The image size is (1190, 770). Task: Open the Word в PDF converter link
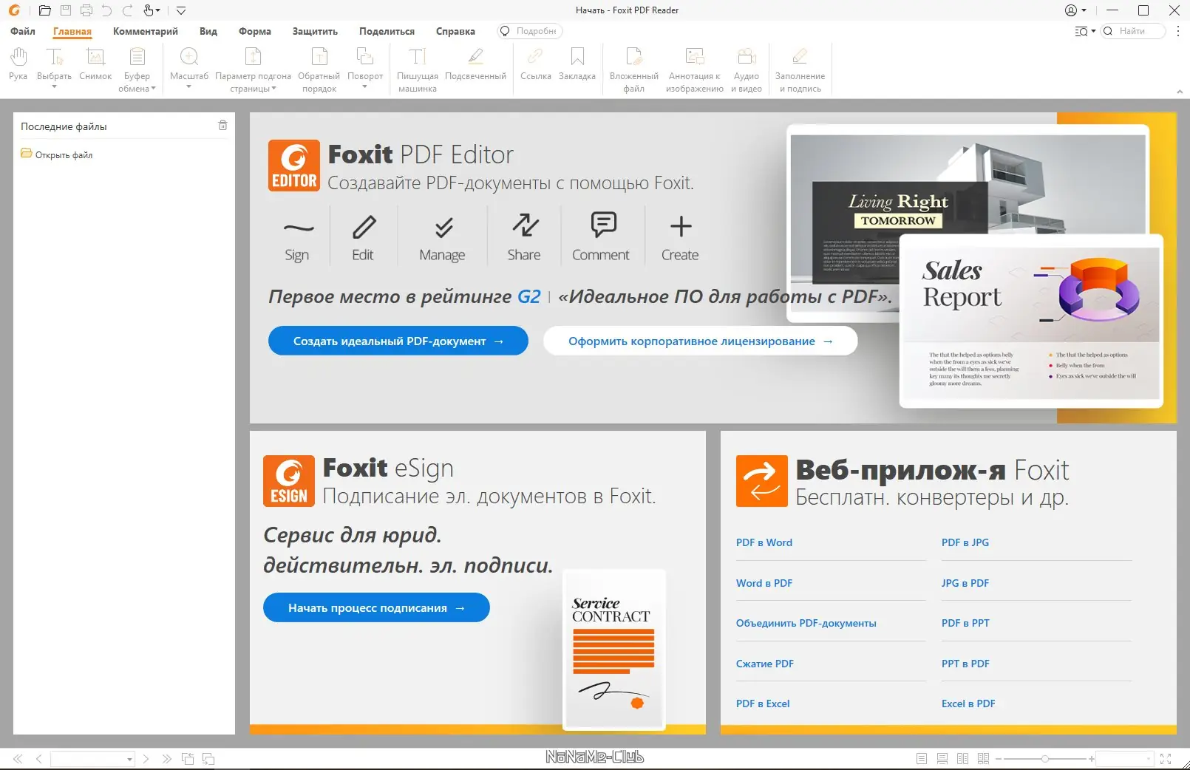pos(764,583)
